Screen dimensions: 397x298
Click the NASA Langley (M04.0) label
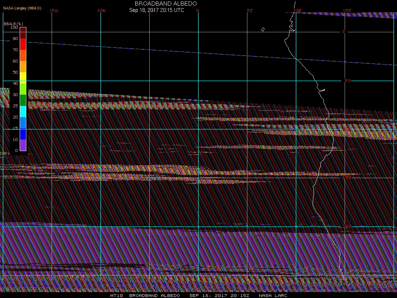pyautogui.click(x=22, y=8)
